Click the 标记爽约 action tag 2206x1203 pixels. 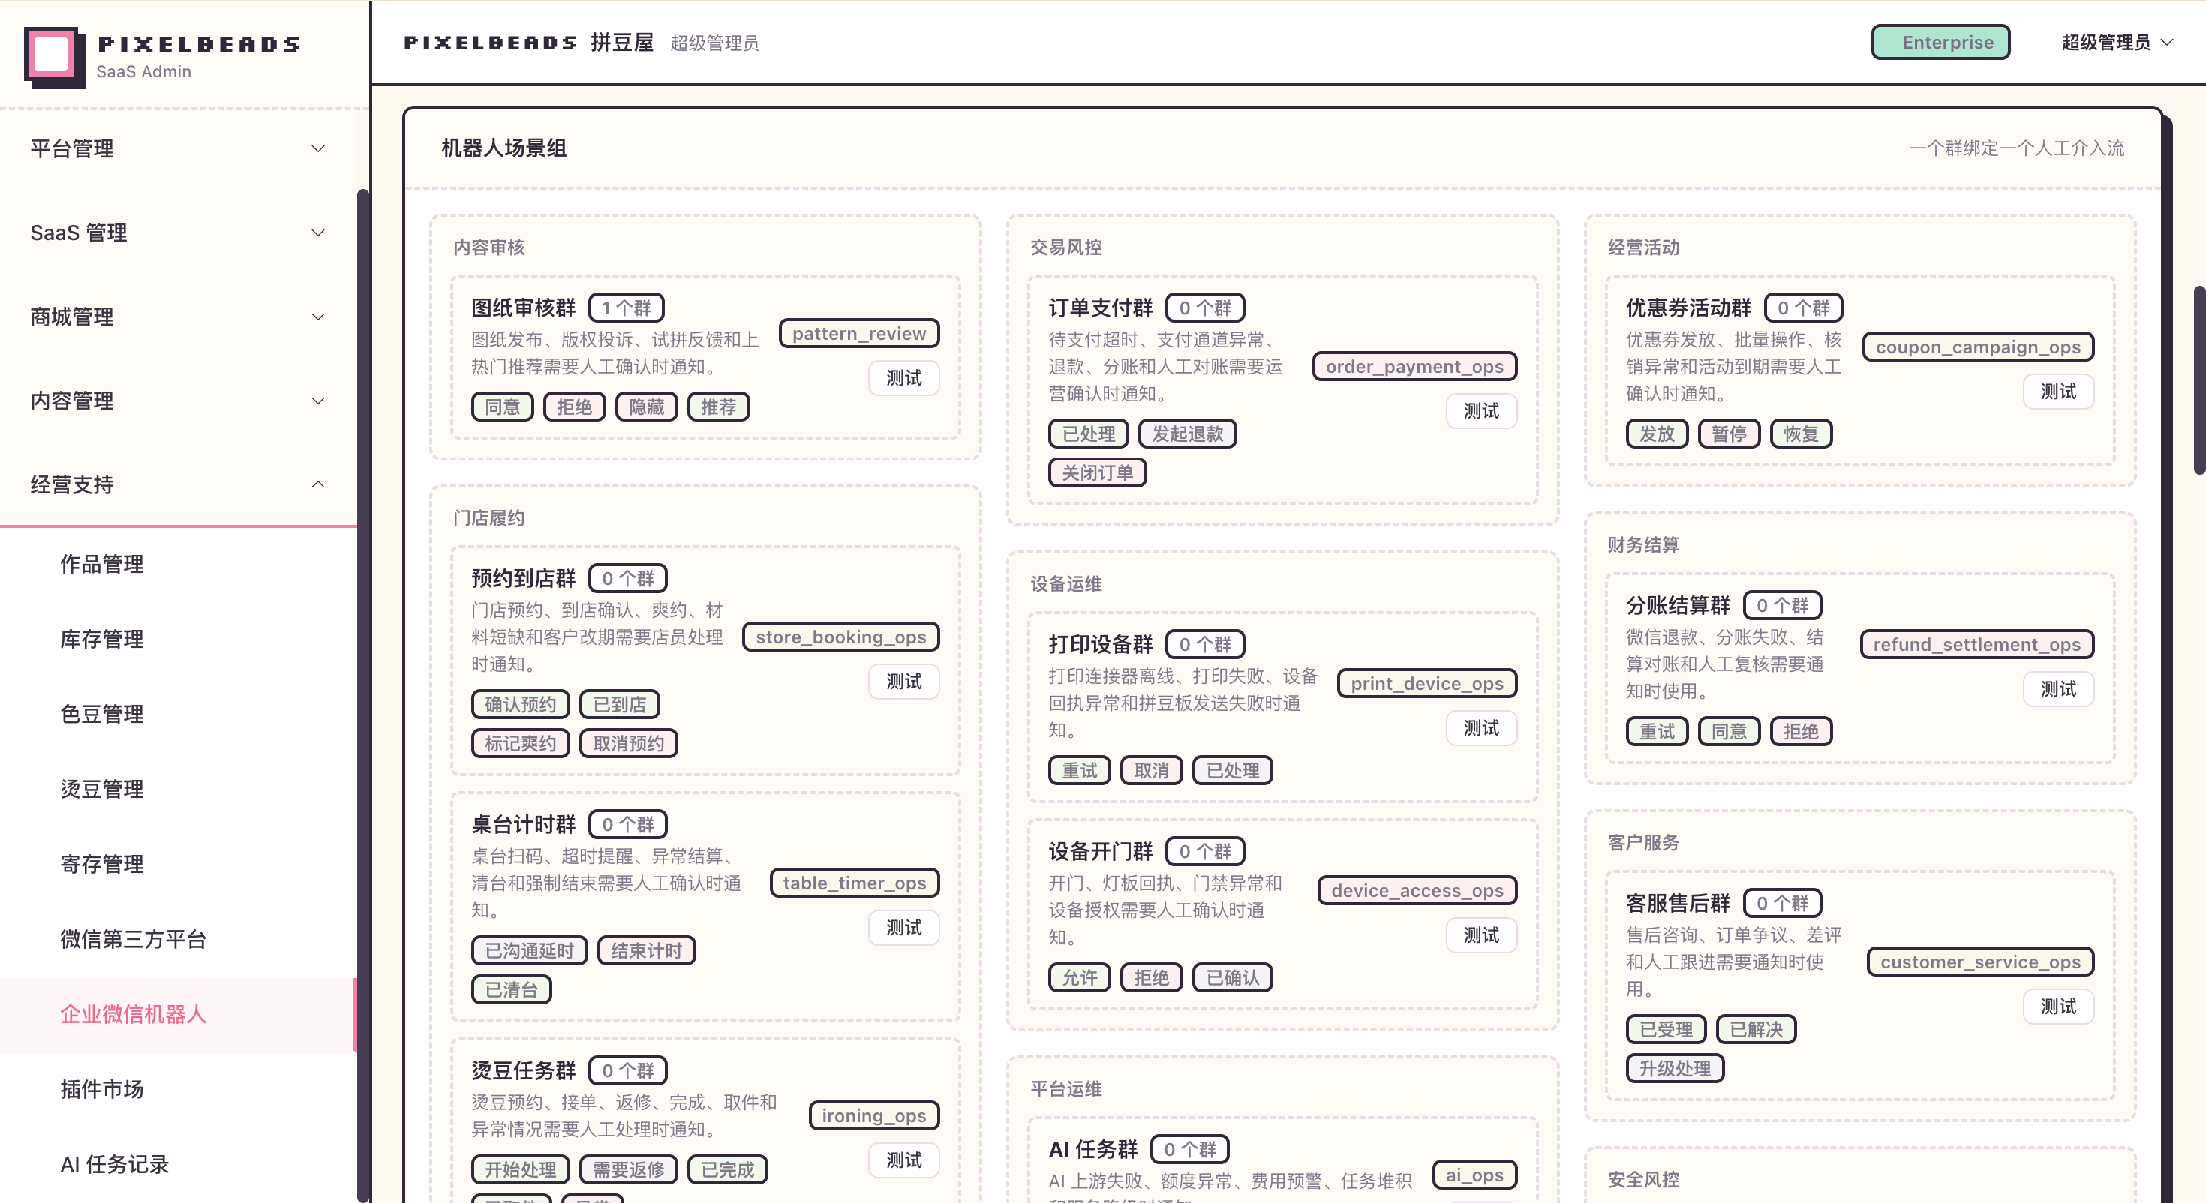point(521,743)
